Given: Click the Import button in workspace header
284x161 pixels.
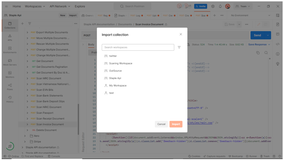Looking at the screenshot, I should (x=73, y=15).
